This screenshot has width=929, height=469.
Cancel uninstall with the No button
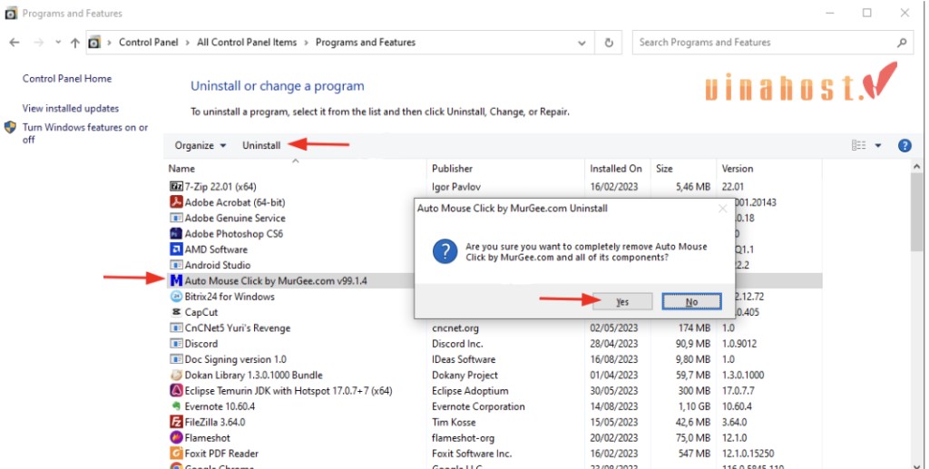pyautogui.click(x=691, y=301)
